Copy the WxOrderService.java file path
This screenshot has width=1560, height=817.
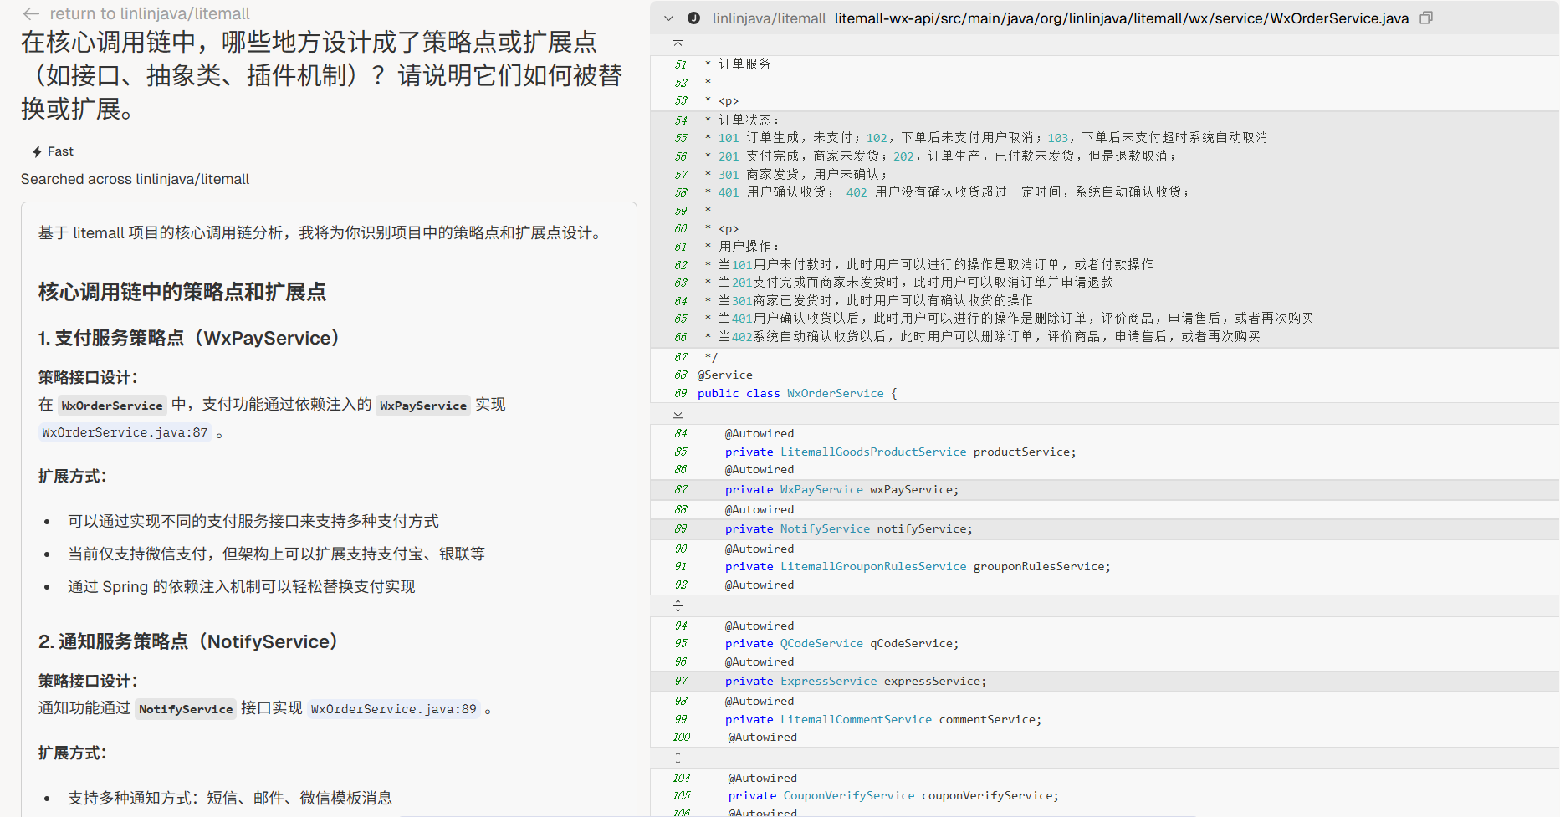[x=1426, y=18]
